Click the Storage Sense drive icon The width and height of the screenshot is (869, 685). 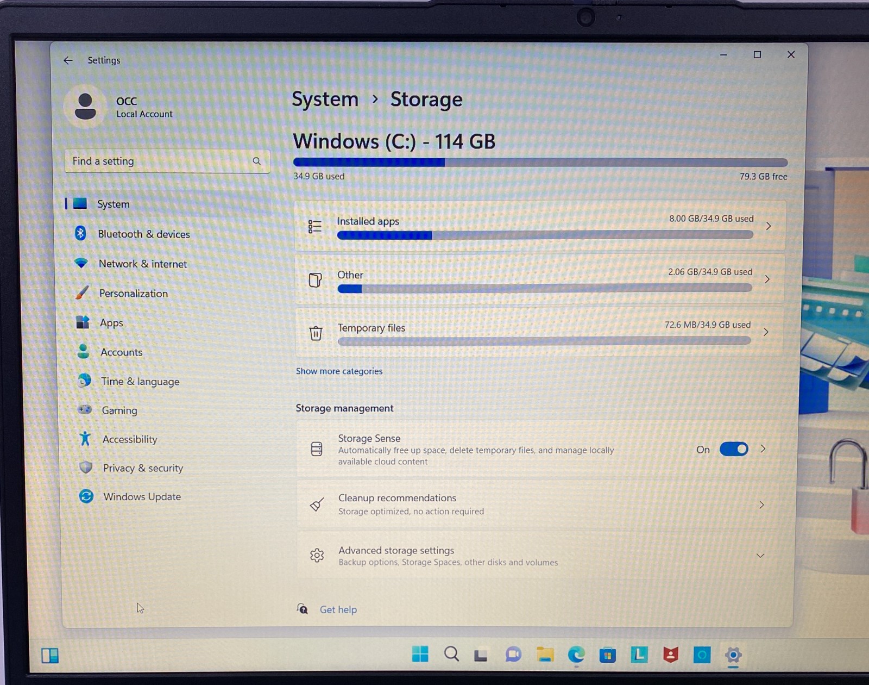[317, 449]
